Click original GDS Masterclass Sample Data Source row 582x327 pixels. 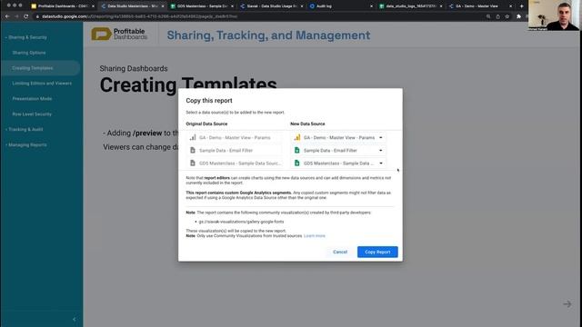[x=235, y=163]
